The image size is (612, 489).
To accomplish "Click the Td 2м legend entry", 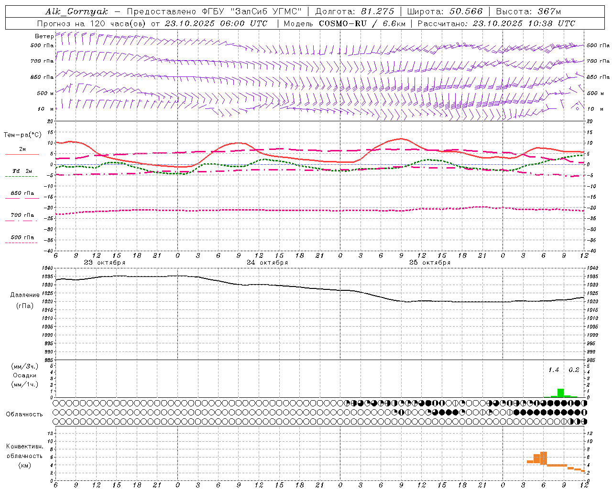I will (x=22, y=171).
